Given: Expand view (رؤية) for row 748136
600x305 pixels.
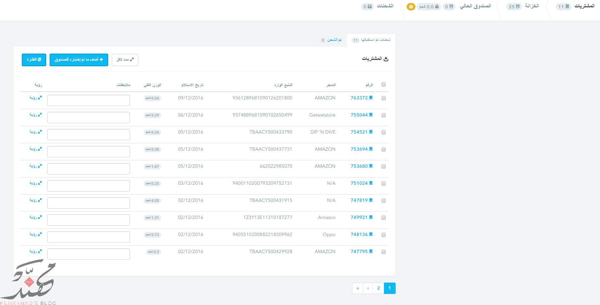Looking at the screenshot, I should click(36, 234).
